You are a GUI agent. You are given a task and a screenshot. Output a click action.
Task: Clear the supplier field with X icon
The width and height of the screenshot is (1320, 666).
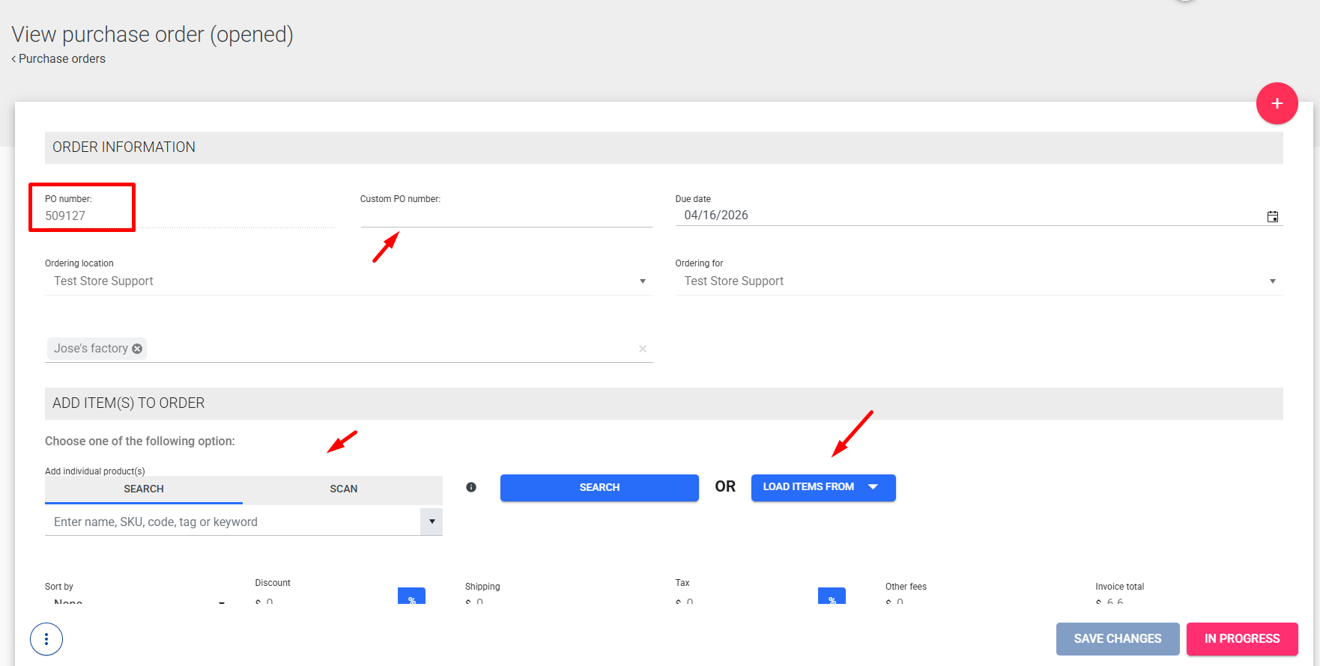click(x=642, y=349)
